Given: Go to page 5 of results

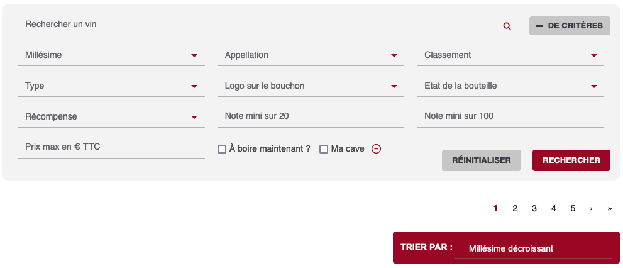Looking at the screenshot, I should point(573,208).
